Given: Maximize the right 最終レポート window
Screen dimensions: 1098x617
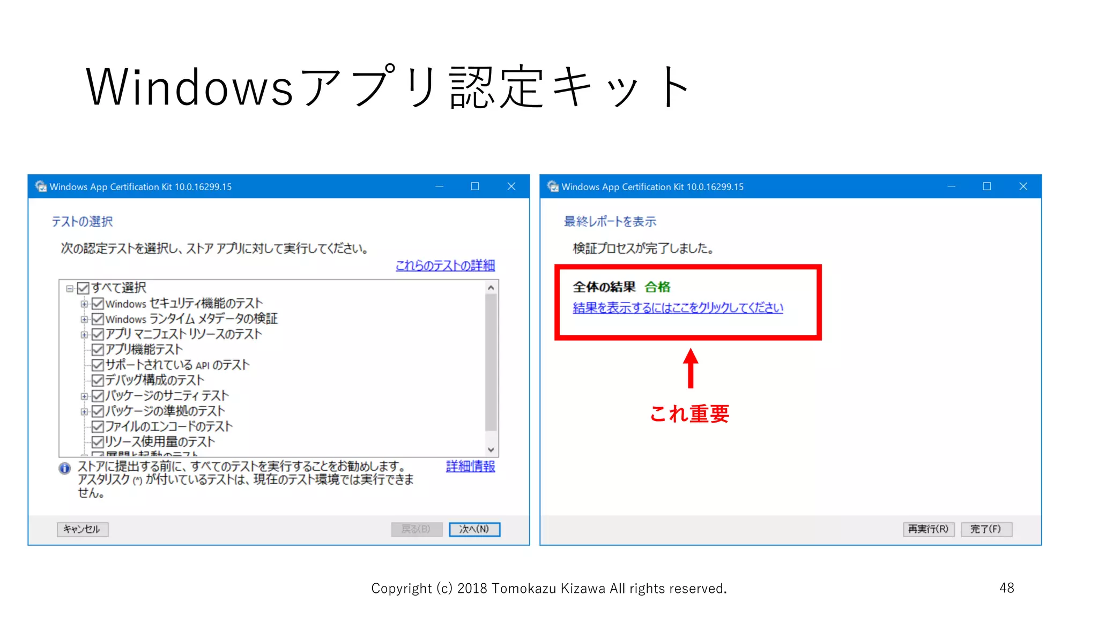Looking at the screenshot, I should (987, 186).
